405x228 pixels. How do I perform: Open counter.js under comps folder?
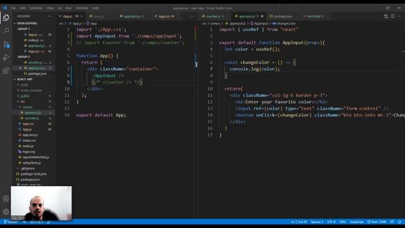32,118
